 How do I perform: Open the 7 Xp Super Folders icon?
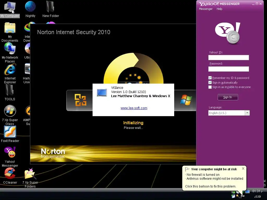[30, 178]
